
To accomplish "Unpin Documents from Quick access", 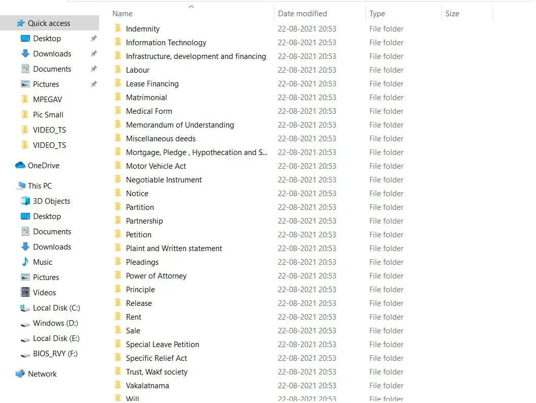I will click(93, 69).
